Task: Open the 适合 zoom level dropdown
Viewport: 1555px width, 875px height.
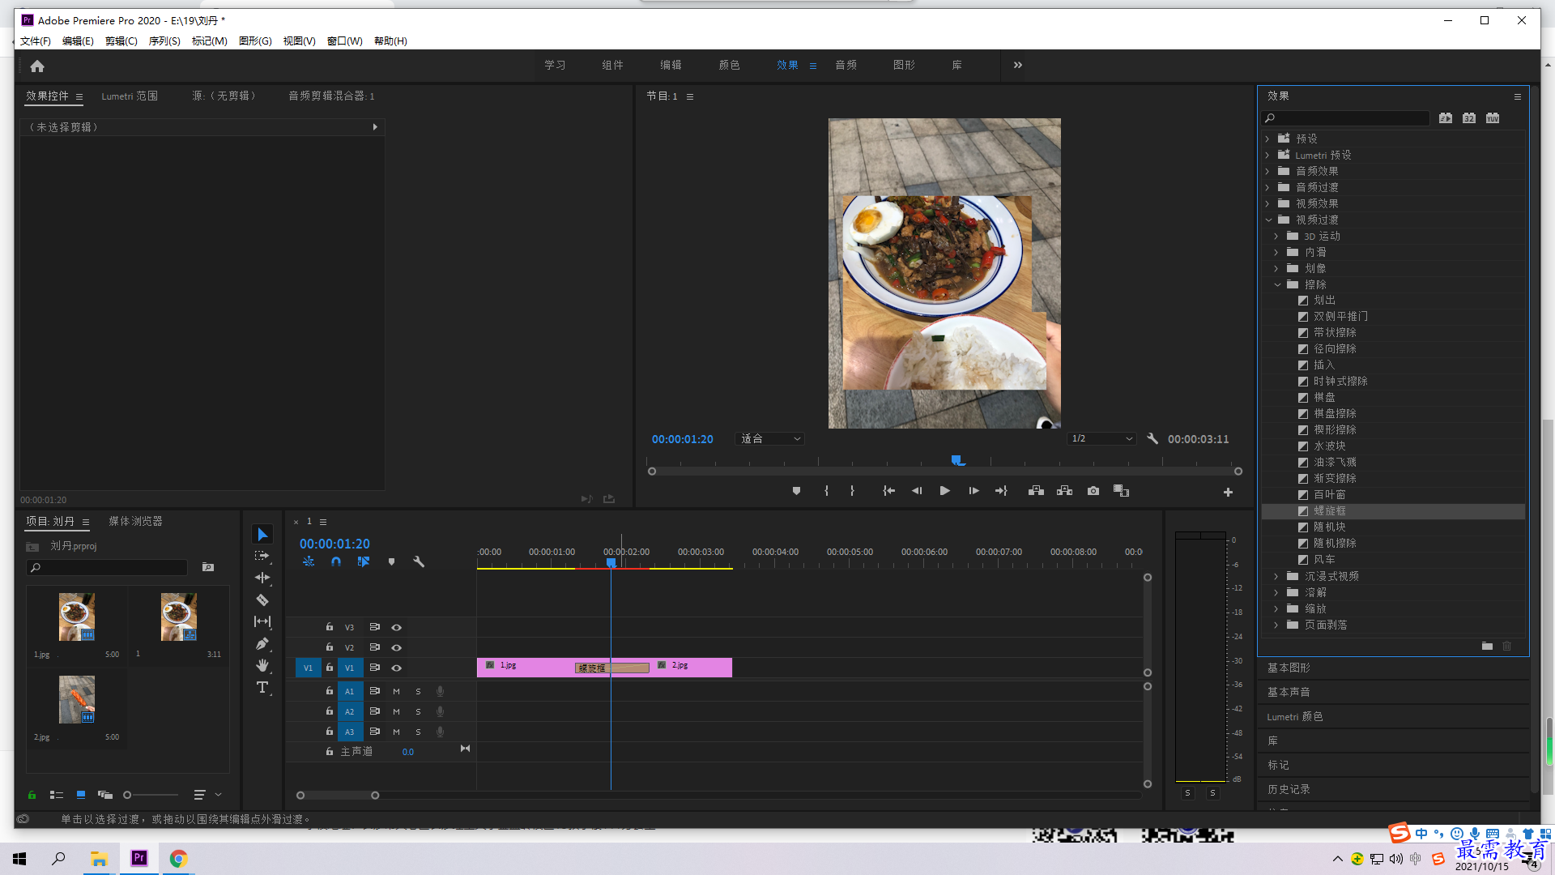Action: (769, 438)
